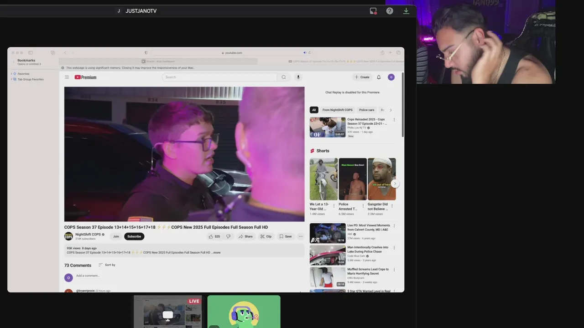Screen dimensions: 584x328
Task: Click the Create video button
Action: [362, 77]
